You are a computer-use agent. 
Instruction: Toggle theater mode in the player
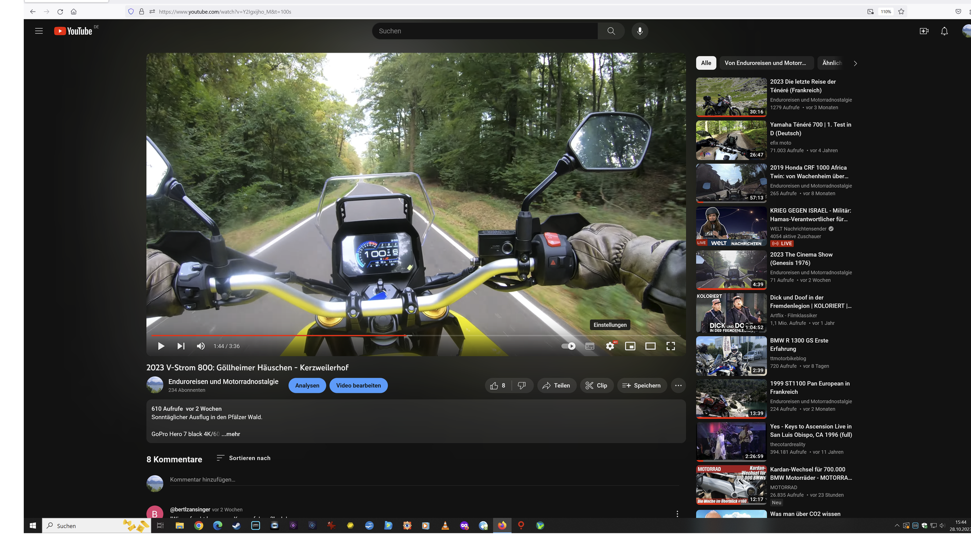pyautogui.click(x=650, y=346)
